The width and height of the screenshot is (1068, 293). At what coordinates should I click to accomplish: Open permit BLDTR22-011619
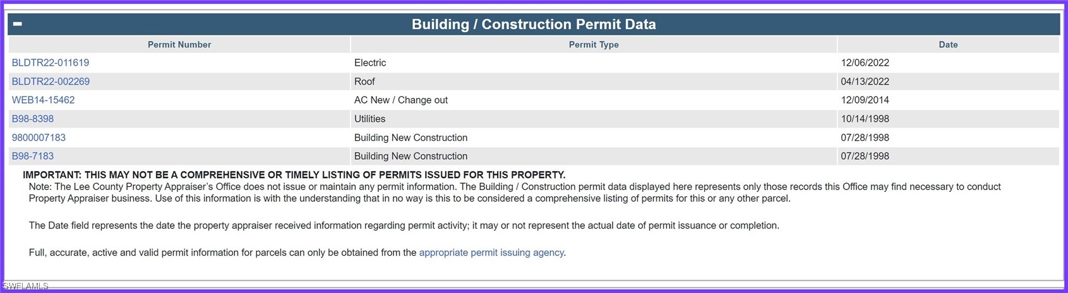(51, 63)
